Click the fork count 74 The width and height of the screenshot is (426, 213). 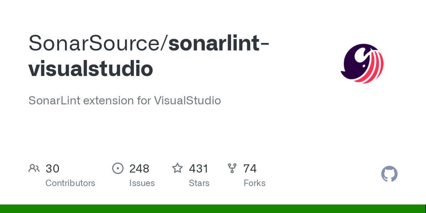[250, 169]
